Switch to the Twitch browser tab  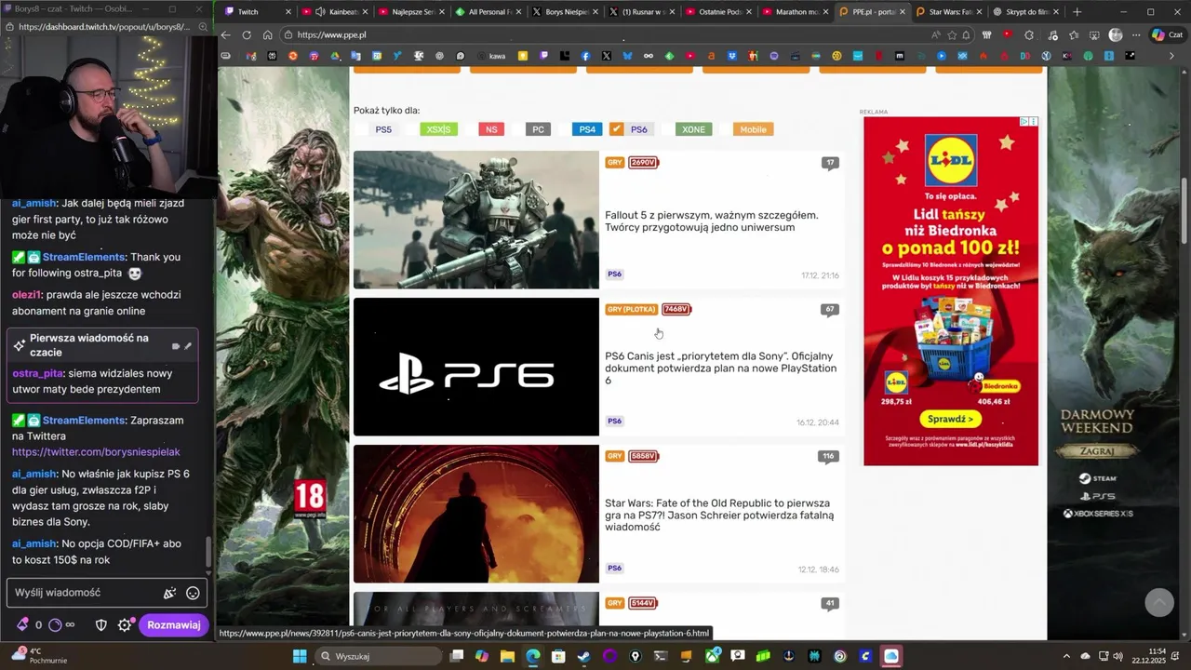click(x=256, y=12)
